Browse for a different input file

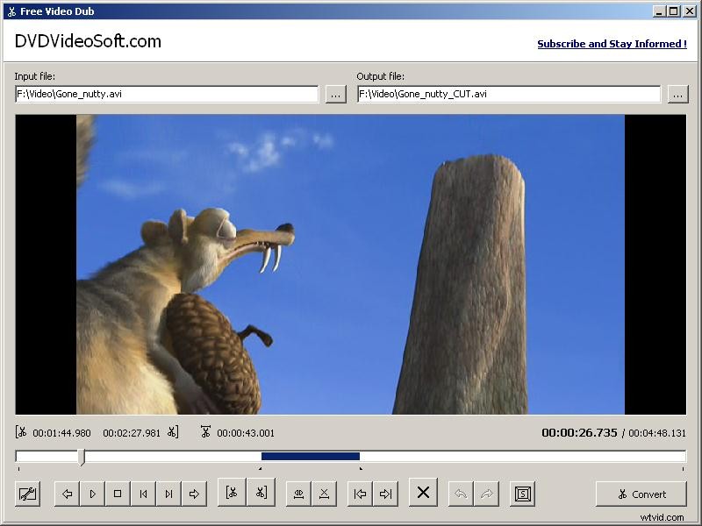point(336,94)
